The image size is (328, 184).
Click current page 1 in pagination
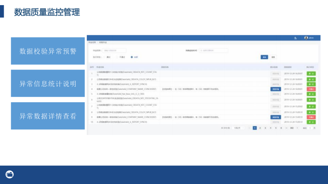(x=255, y=128)
